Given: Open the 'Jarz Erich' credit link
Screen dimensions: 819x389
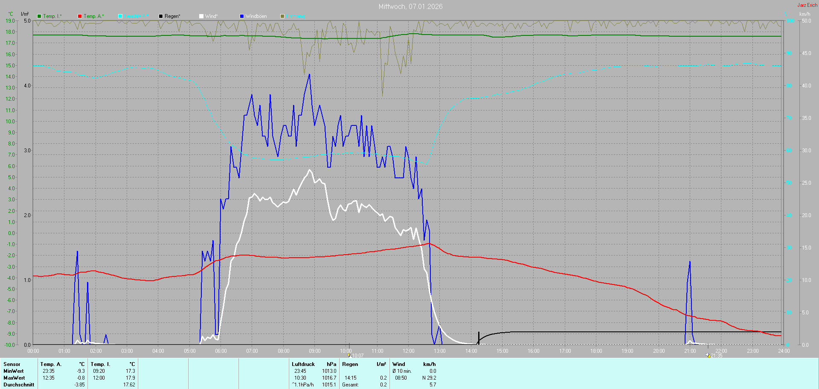Looking at the screenshot, I should (807, 5).
